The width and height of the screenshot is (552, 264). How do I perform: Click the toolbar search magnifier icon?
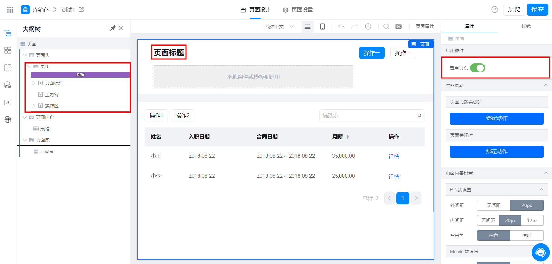(x=386, y=27)
